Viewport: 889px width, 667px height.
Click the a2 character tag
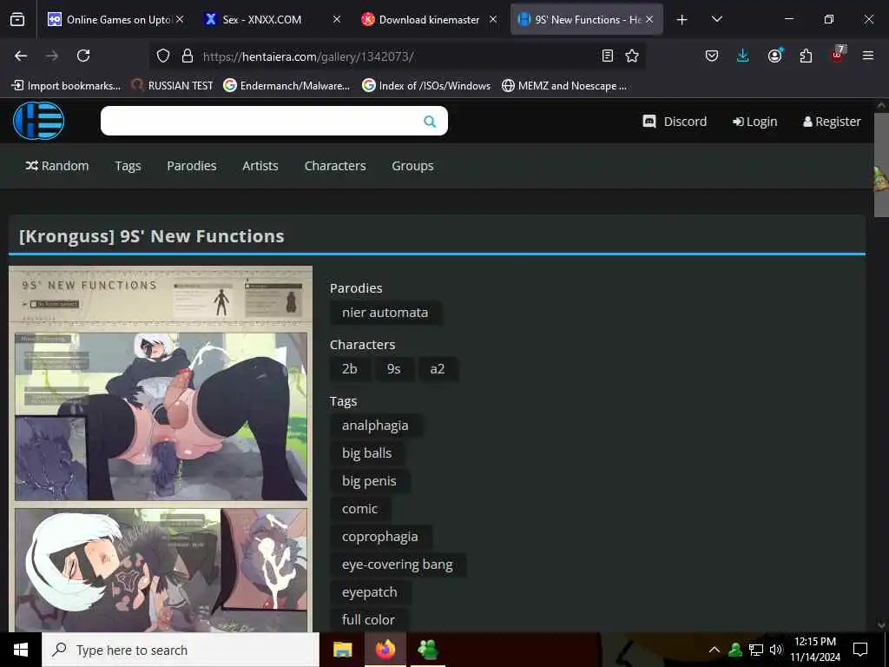[x=438, y=368]
